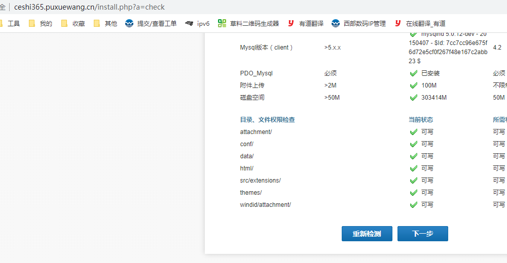Select the 目录、文件权限检查 heading
This screenshot has width=507, height=263.
coord(267,120)
